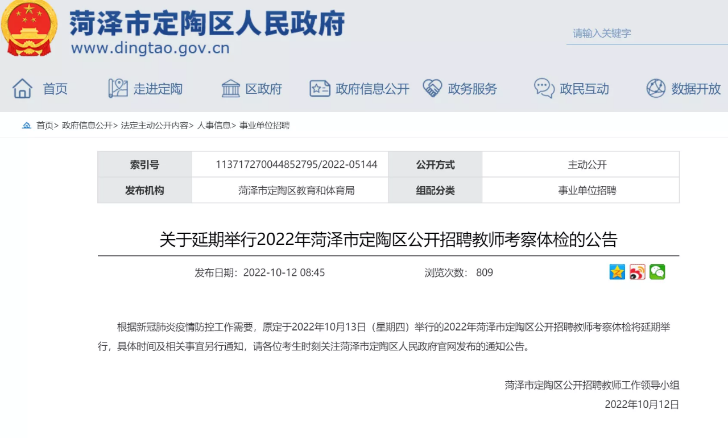
Task: Click 事业单位招聘 breadcrumb link
Action: [264, 126]
